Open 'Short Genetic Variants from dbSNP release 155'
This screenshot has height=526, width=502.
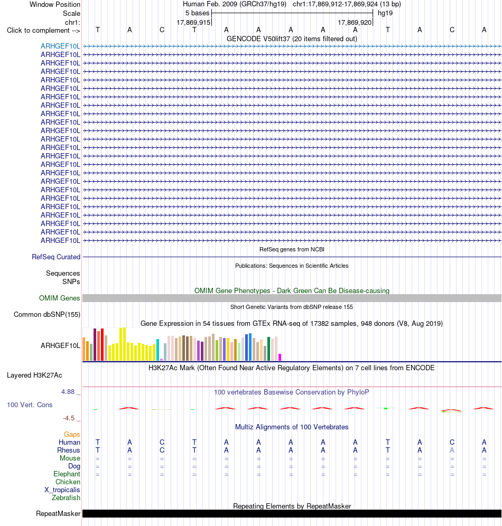(x=292, y=307)
